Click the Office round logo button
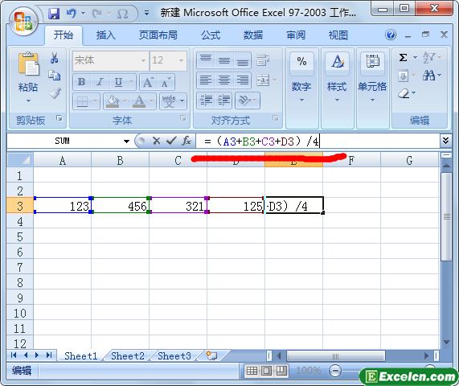459x386 pixels. click(24, 22)
